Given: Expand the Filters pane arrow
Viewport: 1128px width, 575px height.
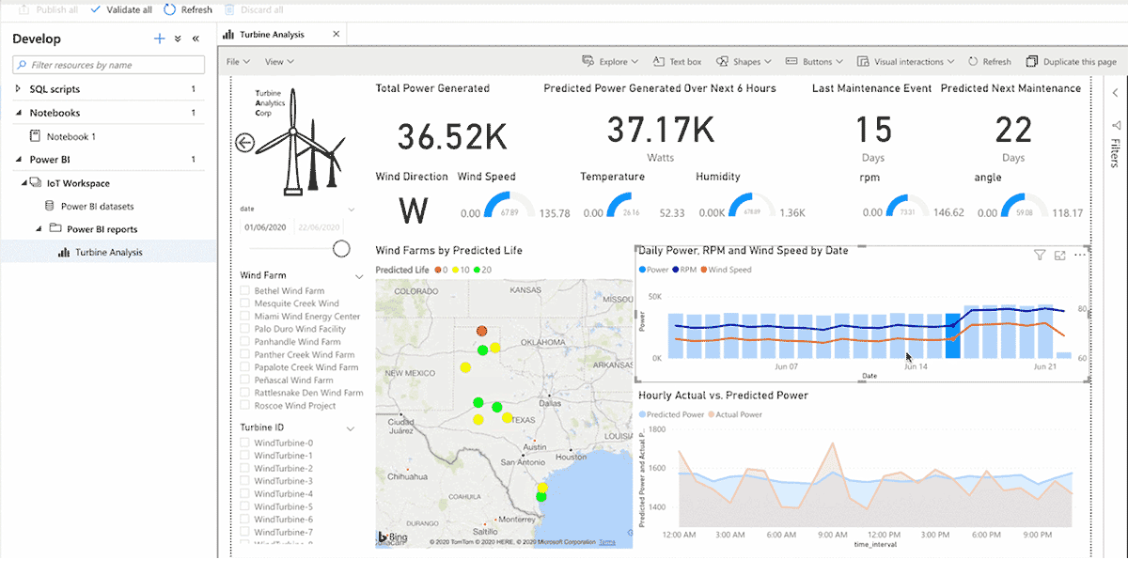Looking at the screenshot, I should 1115,93.
